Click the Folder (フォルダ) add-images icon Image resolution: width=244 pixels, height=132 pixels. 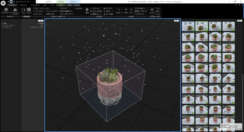pos(29,11)
